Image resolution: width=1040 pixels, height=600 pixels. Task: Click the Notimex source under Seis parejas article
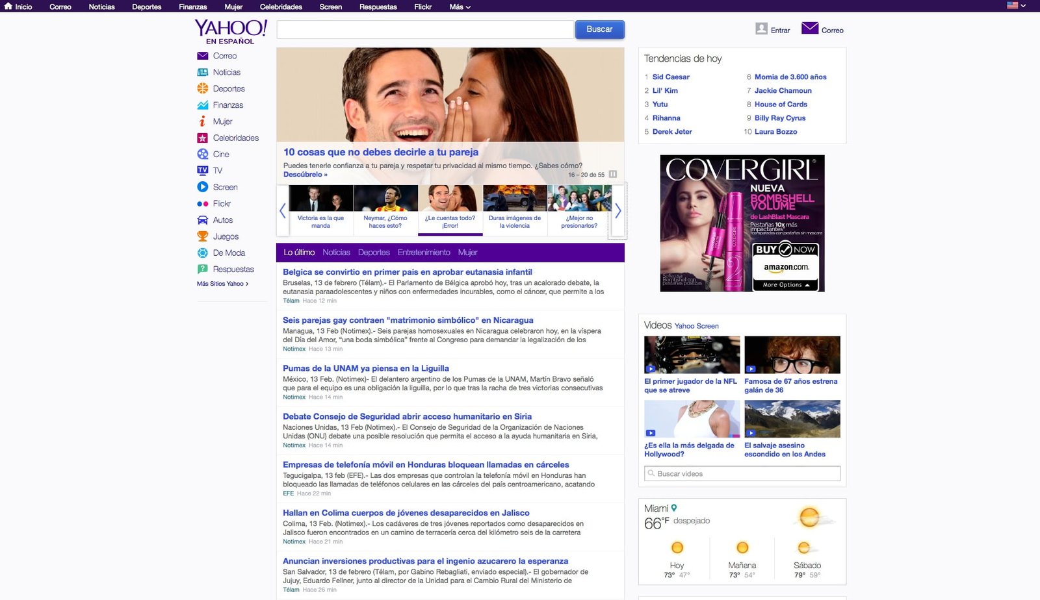tap(294, 349)
